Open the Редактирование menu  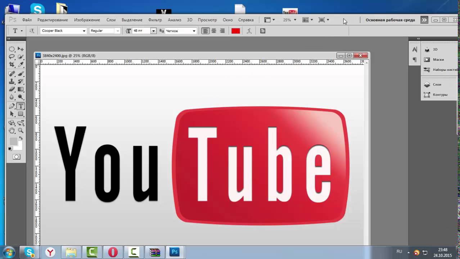[x=53, y=20]
